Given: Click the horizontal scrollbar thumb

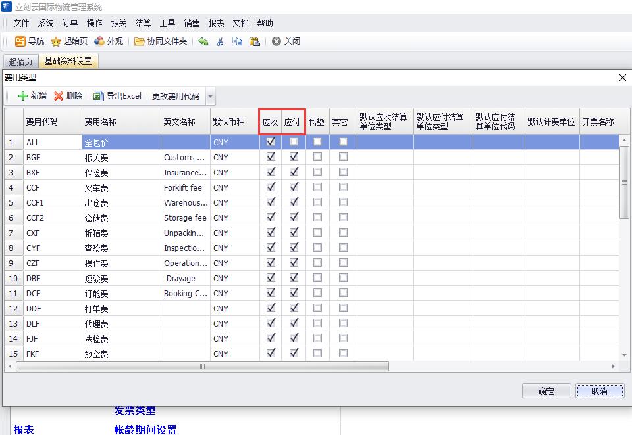Looking at the screenshot, I should pyautogui.click(x=201, y=366).
